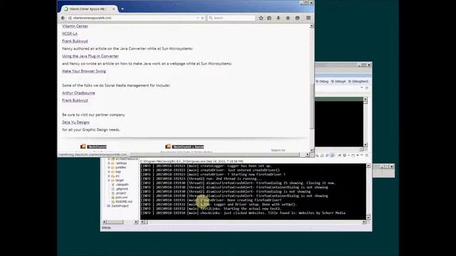Viewport: 456px width, 256px height.
Task: Expand the .settings folder in project tree
Action: tap(109, 163)
